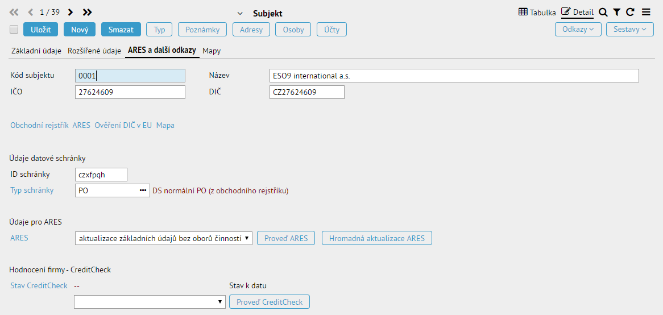Expand the Odkazy dropdown button
Screen dimensions: 663x315
pyautogui.click(x=578, y=30)
